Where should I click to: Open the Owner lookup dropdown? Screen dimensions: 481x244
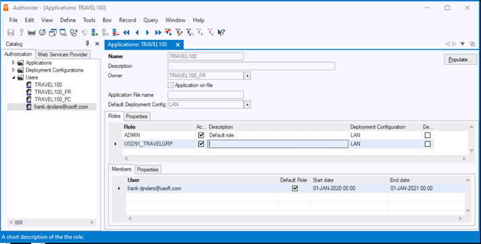247,76
